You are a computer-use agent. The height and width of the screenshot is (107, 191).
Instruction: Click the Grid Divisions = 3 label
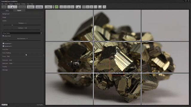click(22, 39)
